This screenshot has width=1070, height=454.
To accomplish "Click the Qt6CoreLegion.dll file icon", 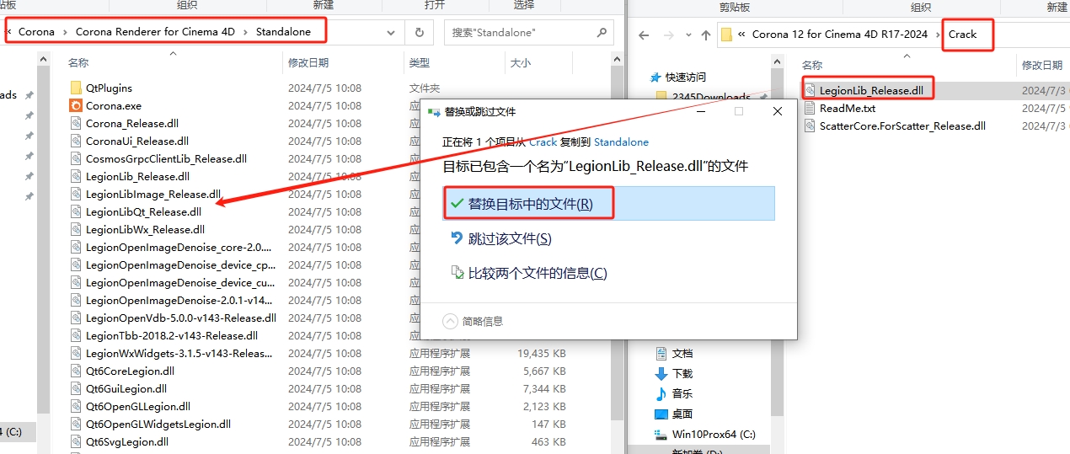I will coord(76,371).
